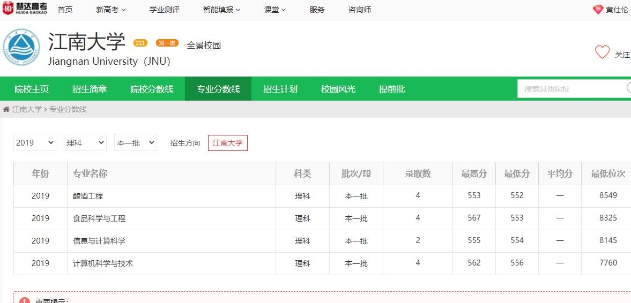Click the 关注 follow label
Screen dimensions: 631x303
pyautogui.click(x=622, y=55)
